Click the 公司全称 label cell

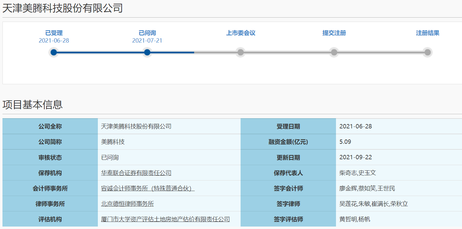(50, 127)
